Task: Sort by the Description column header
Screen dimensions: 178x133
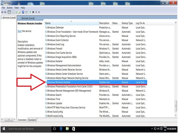Action: coord(105,23)
